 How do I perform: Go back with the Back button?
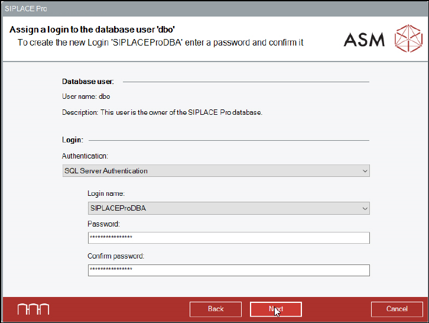[x=216, y=309]
